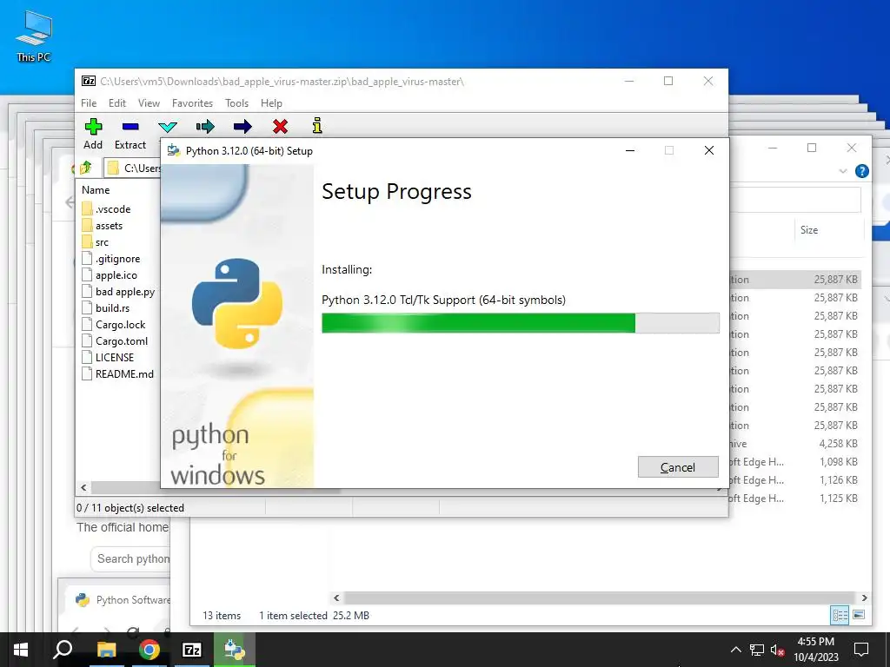
Task: Open the 7-Zip Help menu
Action: click(x=271, y=103)
